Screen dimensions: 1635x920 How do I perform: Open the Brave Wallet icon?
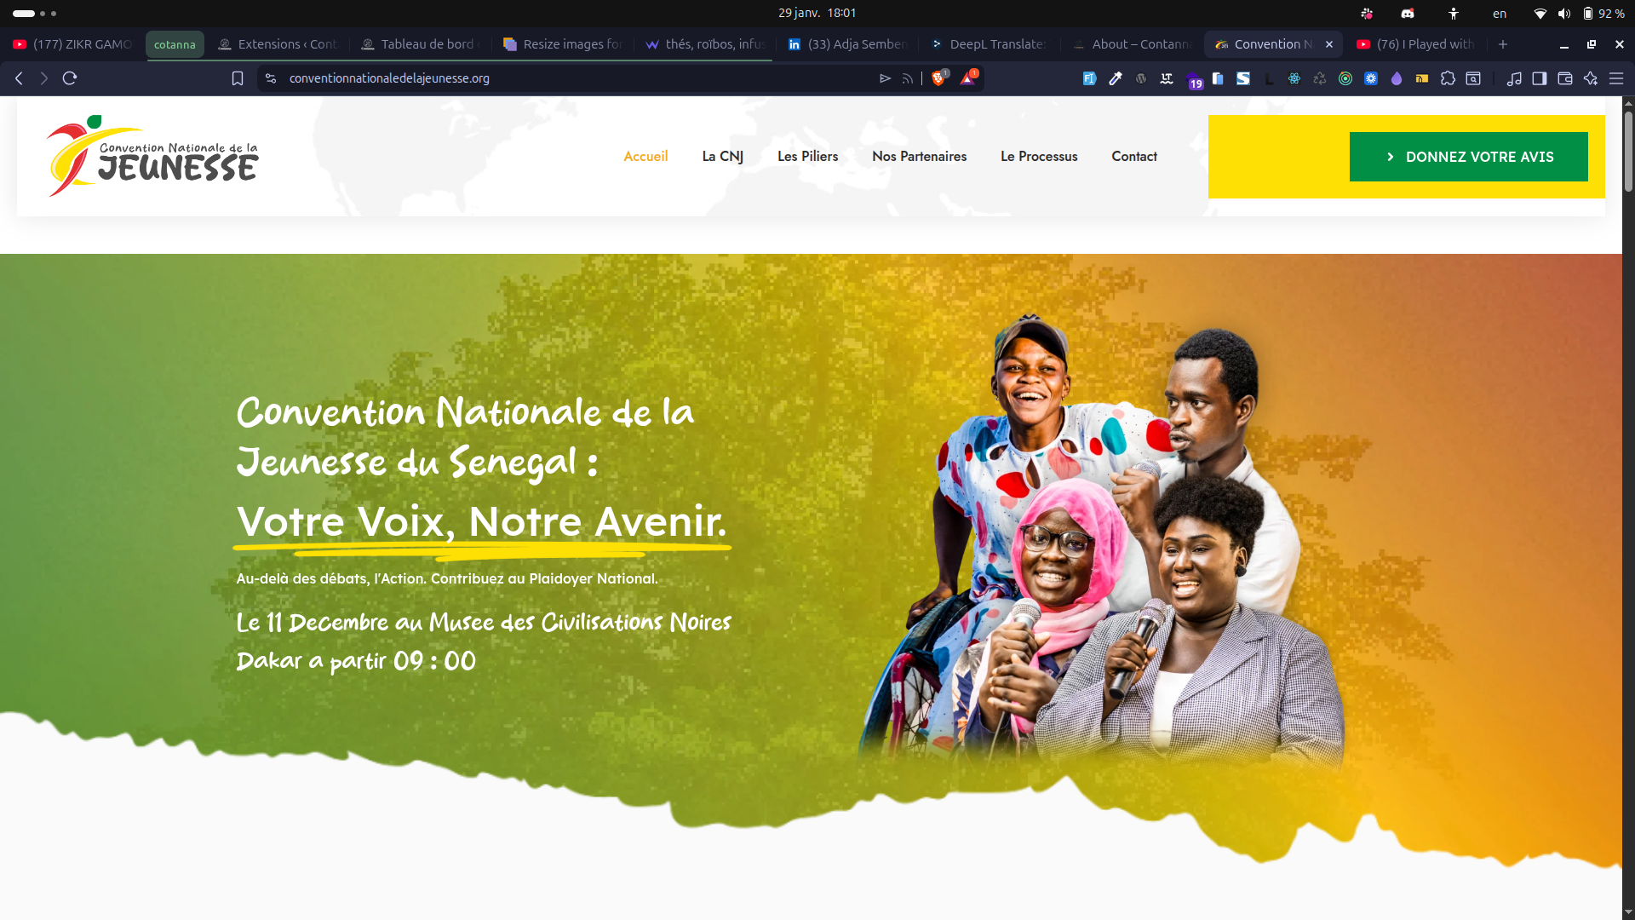coord(1565,78)
